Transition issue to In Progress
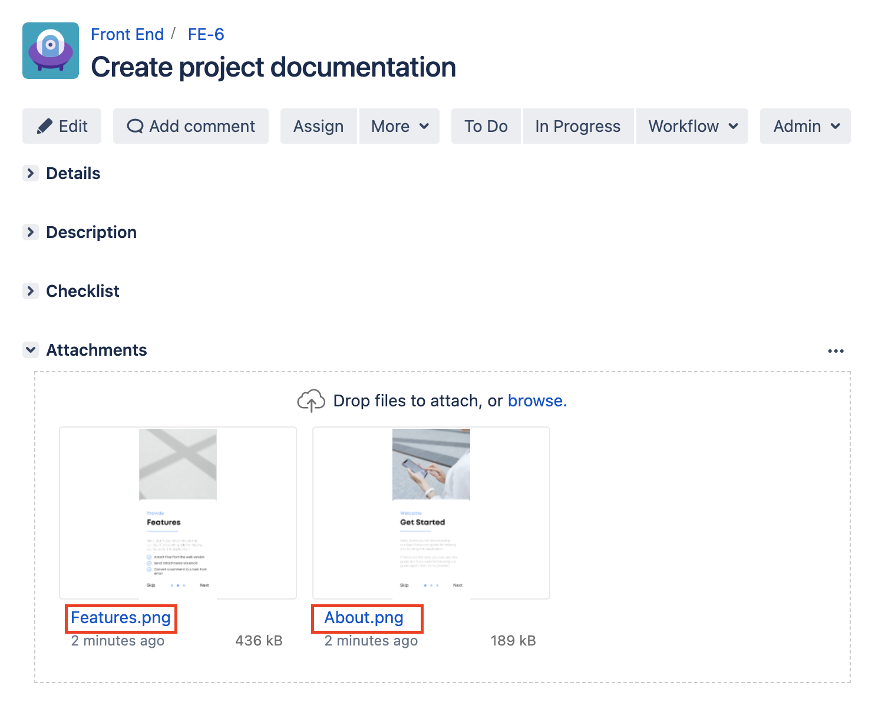This screenshot has width=885, height=715. [x=578, y=126]
